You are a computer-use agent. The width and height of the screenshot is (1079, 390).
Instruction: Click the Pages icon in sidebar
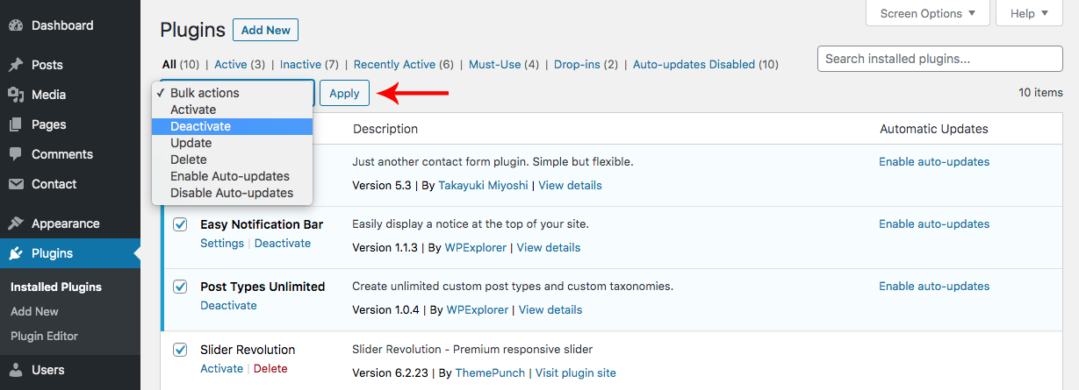point(16,124)
